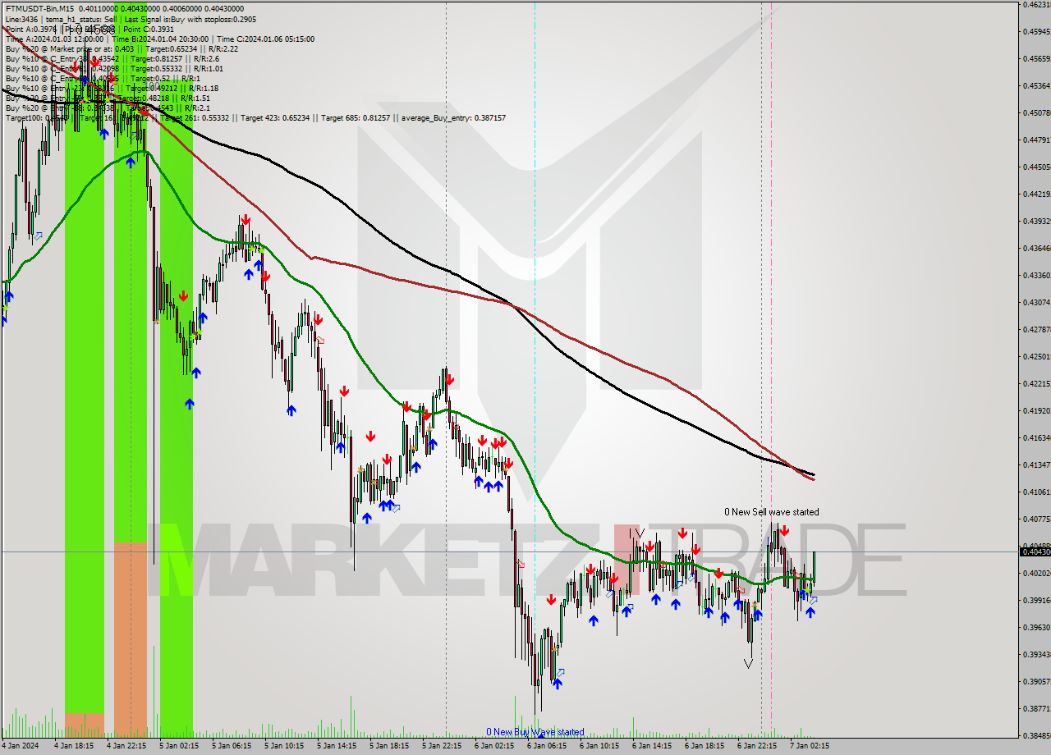Click the '6 Jan 10:15' time axis label

point(599,746)
